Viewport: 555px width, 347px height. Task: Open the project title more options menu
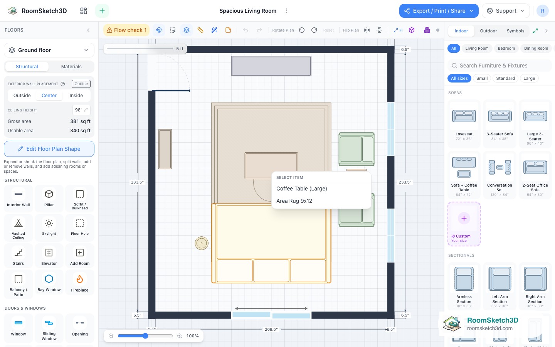click(286, 11)
